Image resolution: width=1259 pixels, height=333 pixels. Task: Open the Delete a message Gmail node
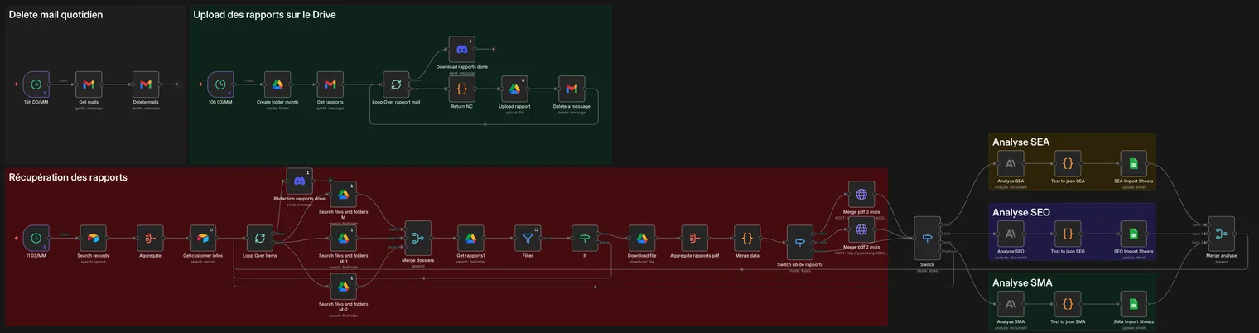click(570, 89)
